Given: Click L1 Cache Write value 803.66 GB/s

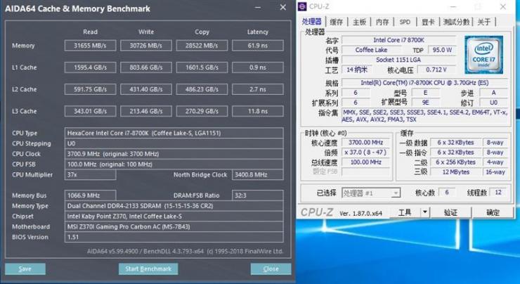Looking at the screenshot, I should tap(146, 67).
